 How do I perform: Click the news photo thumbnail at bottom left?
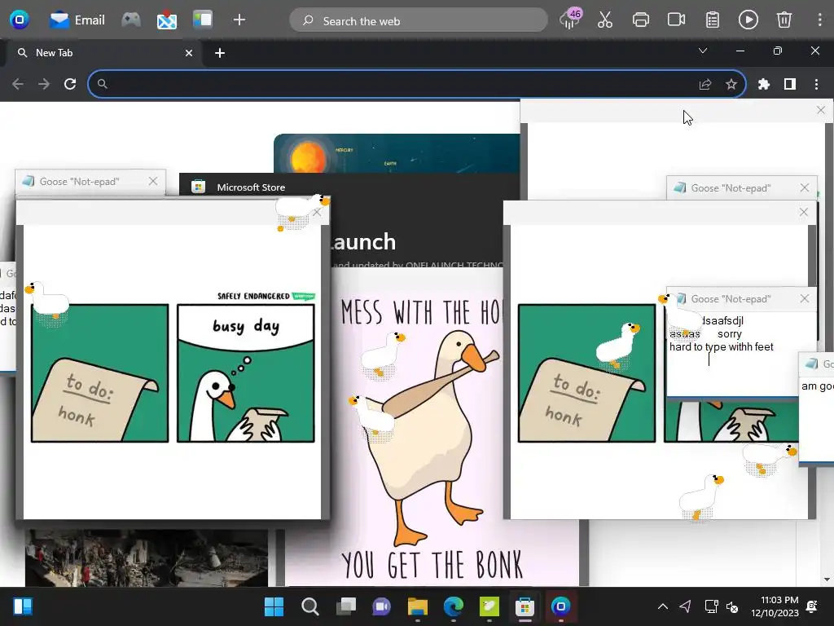147,558
